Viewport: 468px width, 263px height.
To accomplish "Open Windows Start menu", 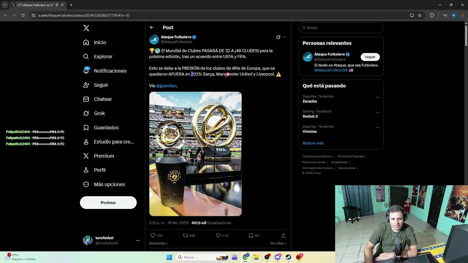I will point(169,257).
